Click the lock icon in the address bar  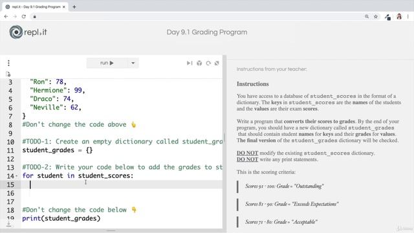34,17
